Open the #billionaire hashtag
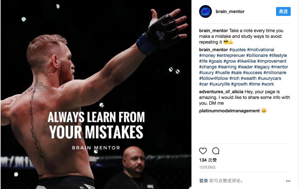The width and height of the screenshot is (299, 189). [x=257, y=55]
